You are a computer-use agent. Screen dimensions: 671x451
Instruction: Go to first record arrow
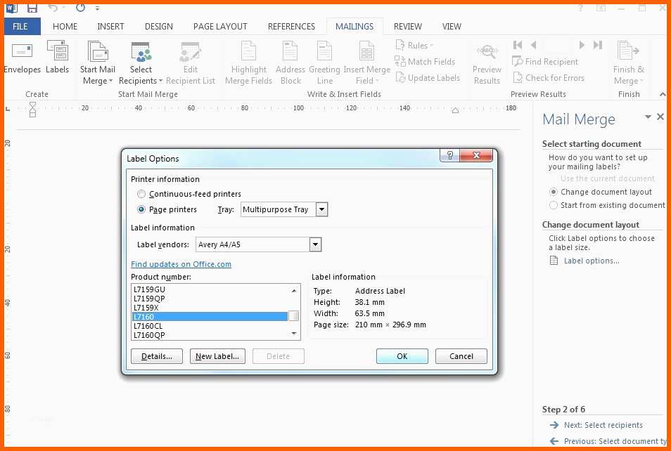click(x=518, y=45)
